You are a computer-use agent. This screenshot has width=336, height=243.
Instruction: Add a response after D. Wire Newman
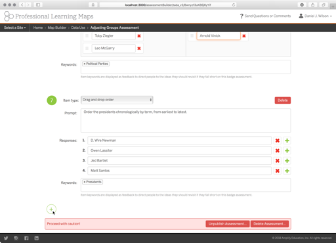(x=287, y=141)
